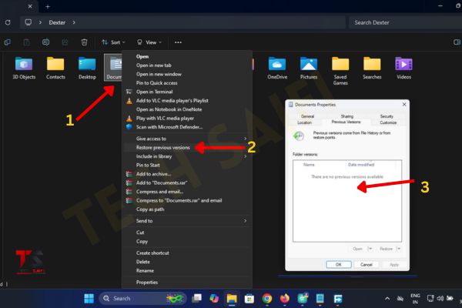Viewport: 462px width, 308px height.
Task: Open Microsoft Store from taskbar
Action: click(x=249, y=298)
